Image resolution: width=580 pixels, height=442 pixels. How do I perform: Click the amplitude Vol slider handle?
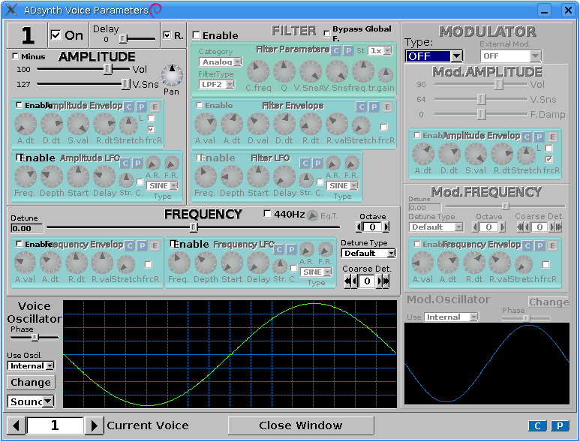107,69
